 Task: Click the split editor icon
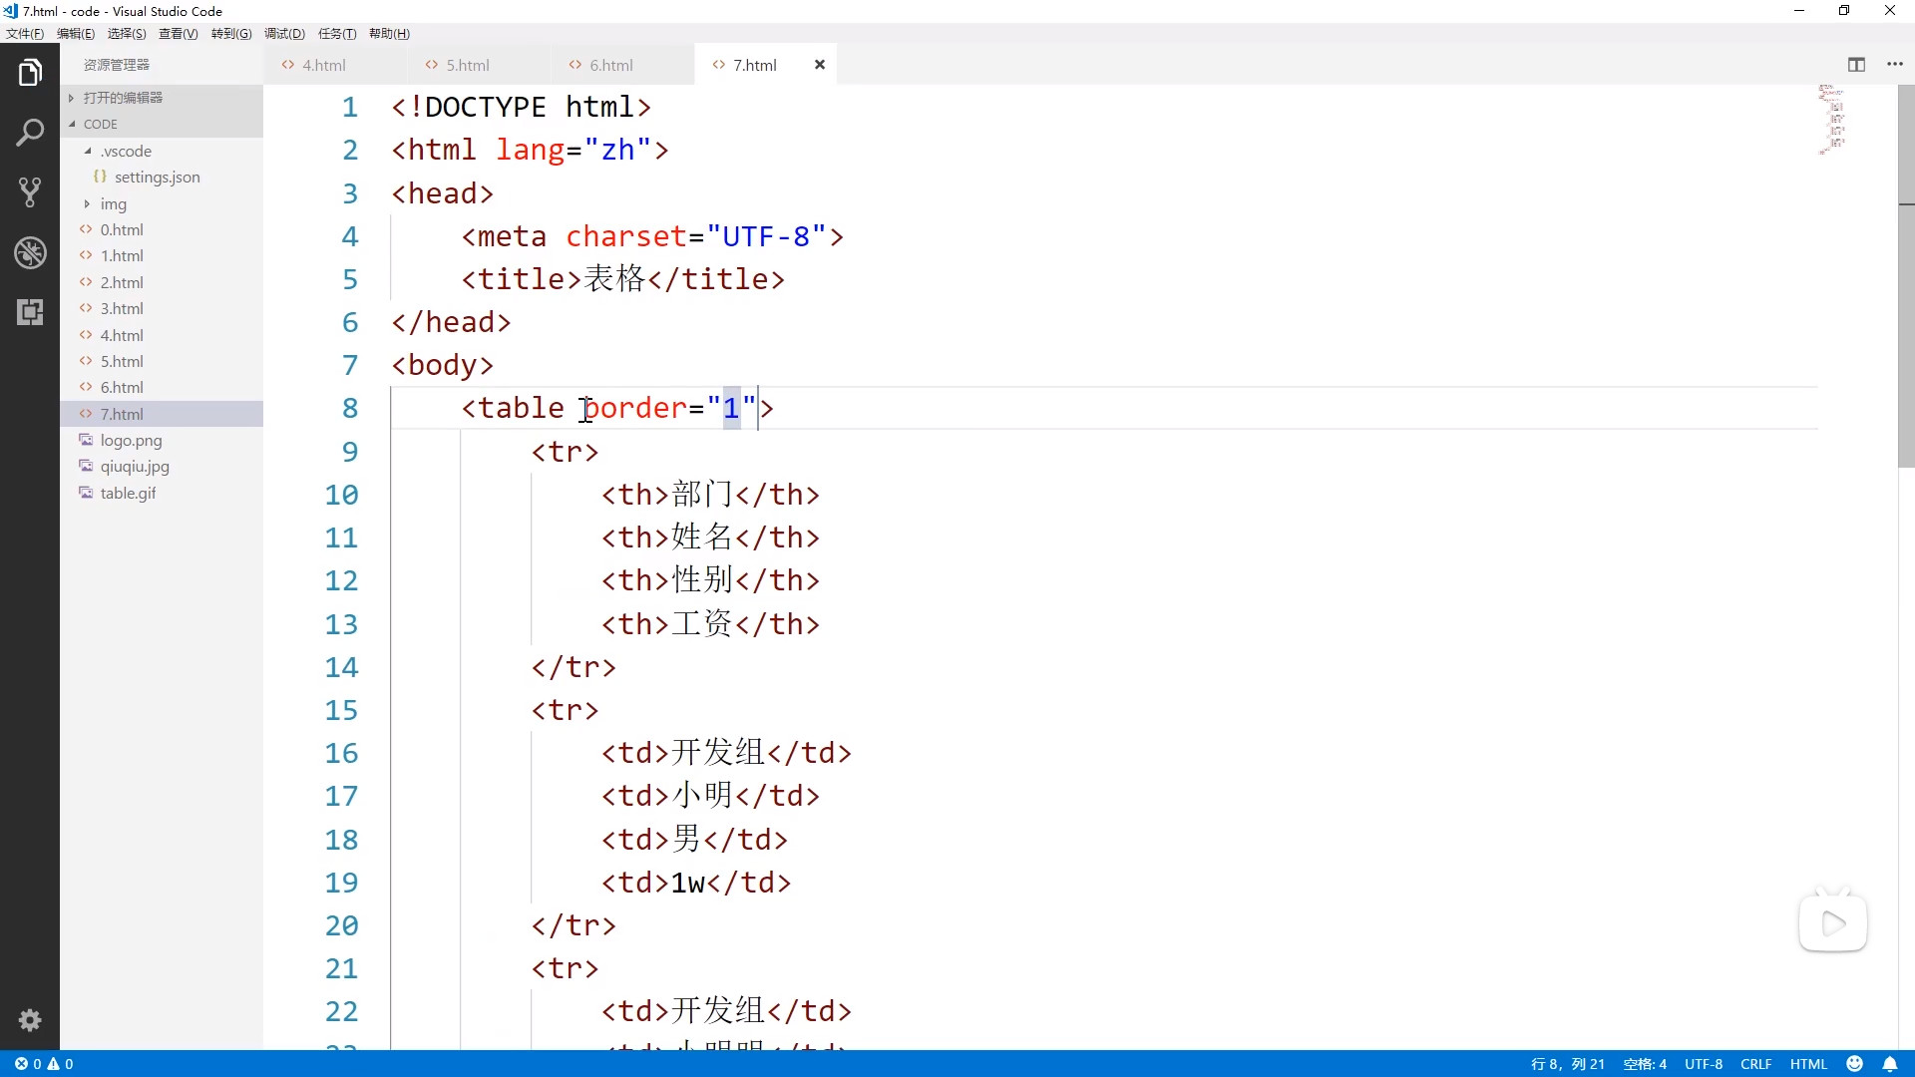point(1856,65)
